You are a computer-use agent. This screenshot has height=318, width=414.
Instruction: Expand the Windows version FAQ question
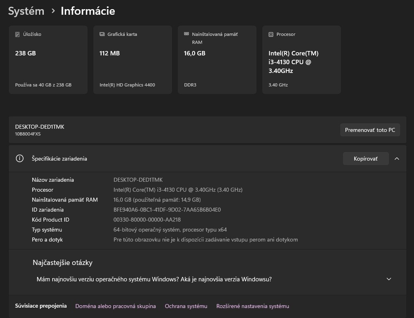154,279
